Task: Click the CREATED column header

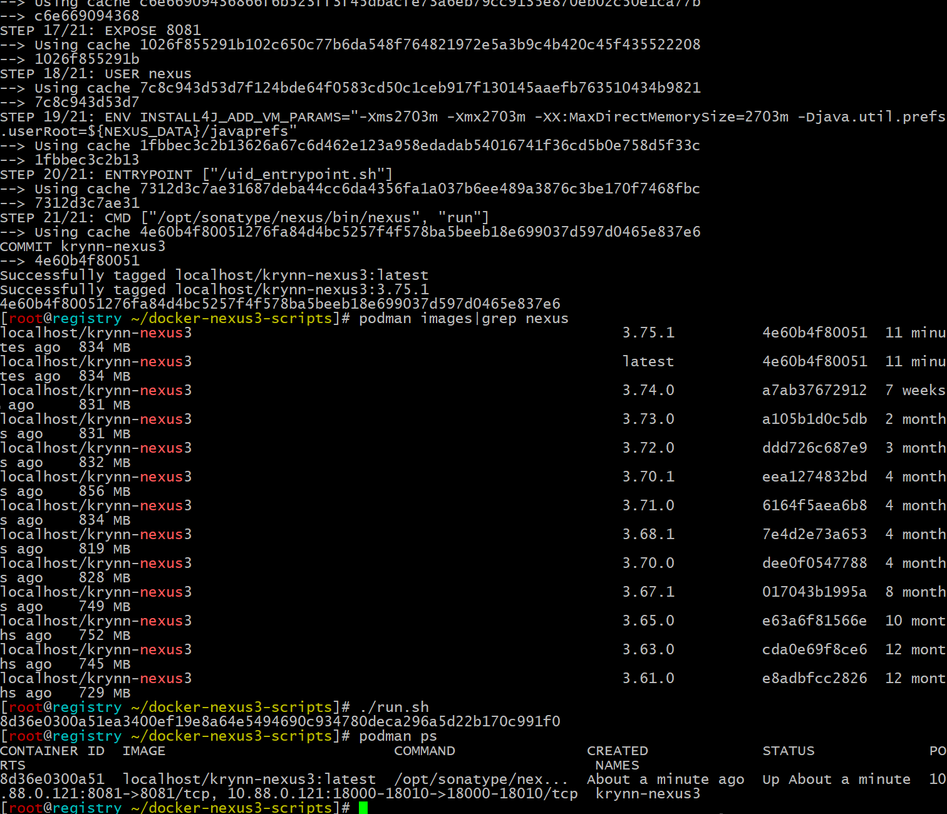Action: pyautogui.click(x=617, y=750)
